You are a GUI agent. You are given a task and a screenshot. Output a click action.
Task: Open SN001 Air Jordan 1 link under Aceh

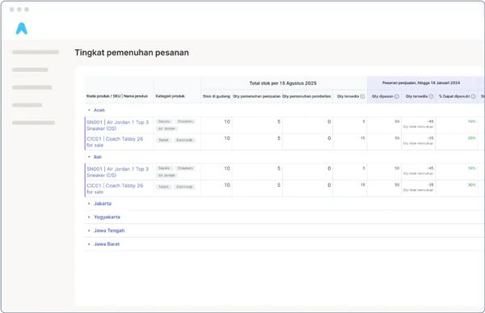pyautogui.click(x=117, y=125)
